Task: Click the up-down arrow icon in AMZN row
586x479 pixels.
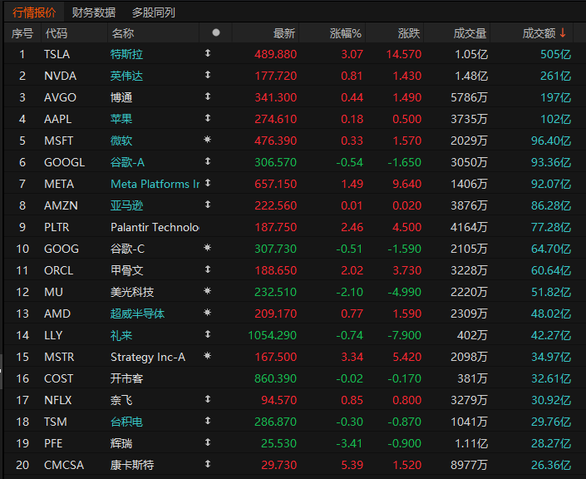Action: 208,205
